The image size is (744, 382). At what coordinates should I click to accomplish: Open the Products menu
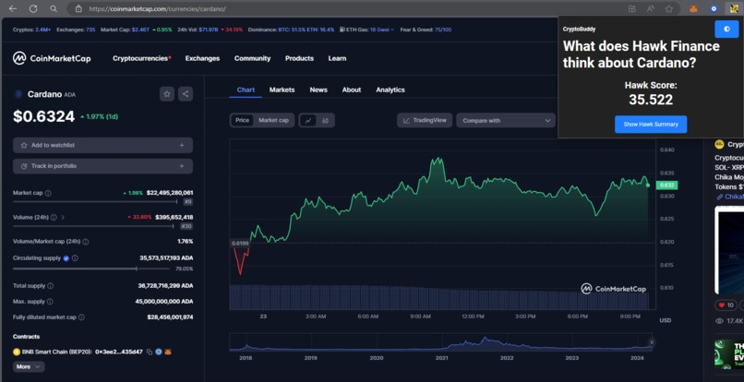pyautogui.click(x=299, y=58)
